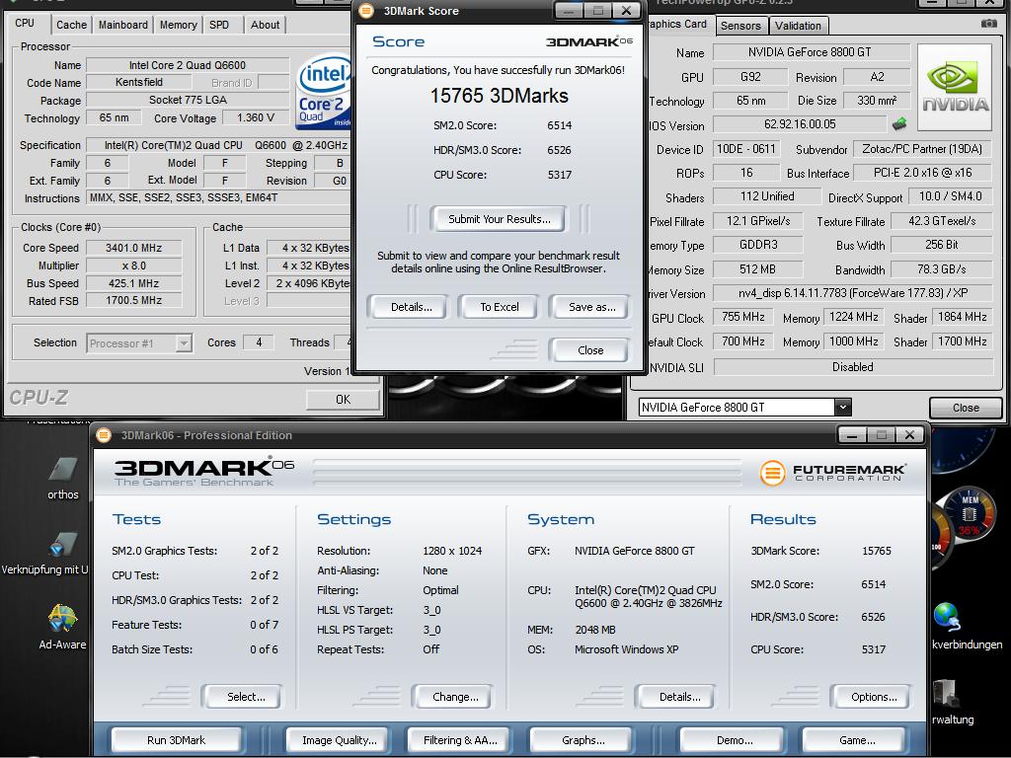The width and height of the screenshot is (1011, 758).
Task: Click the 3DMark Score window title icon
Action: click(x=366, y=11)
